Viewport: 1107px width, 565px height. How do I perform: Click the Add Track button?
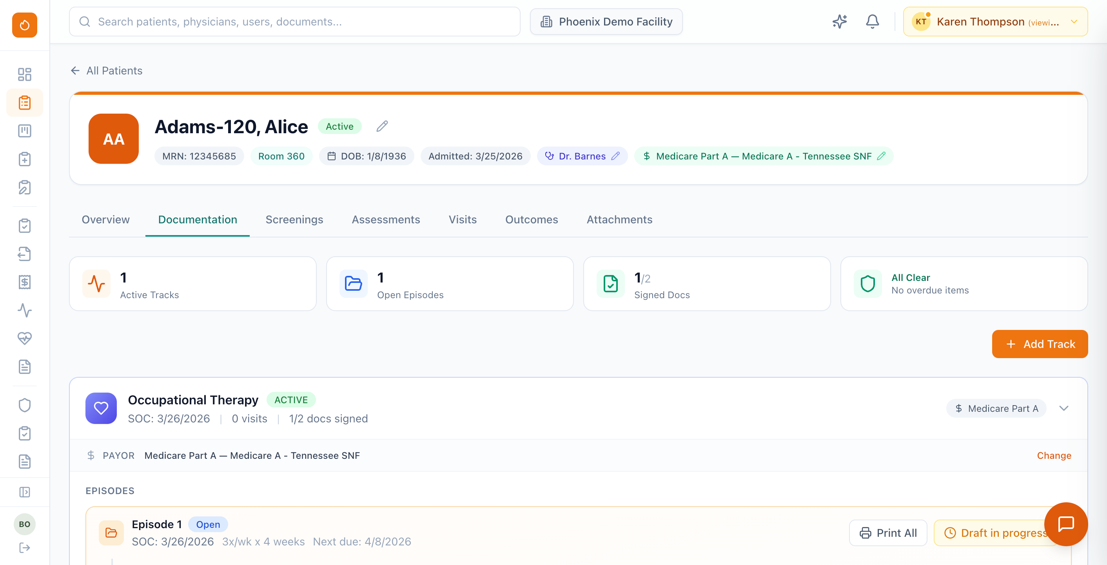point(1040,344)
